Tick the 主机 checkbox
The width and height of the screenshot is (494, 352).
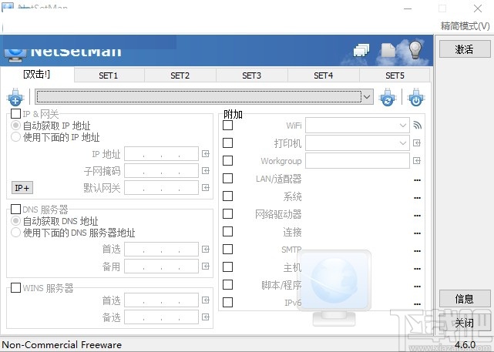click(x=228, y=267)
